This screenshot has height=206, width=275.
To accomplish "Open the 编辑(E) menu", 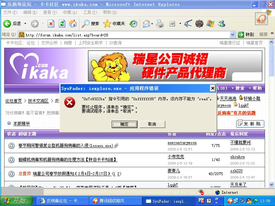I will 30,12.
